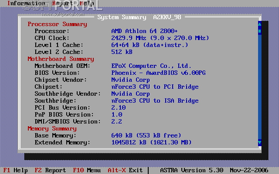Select the 1.0 PnP BIOS Version value
The image size is (279, 174).
pyautogui.click(x=116, y=114)
